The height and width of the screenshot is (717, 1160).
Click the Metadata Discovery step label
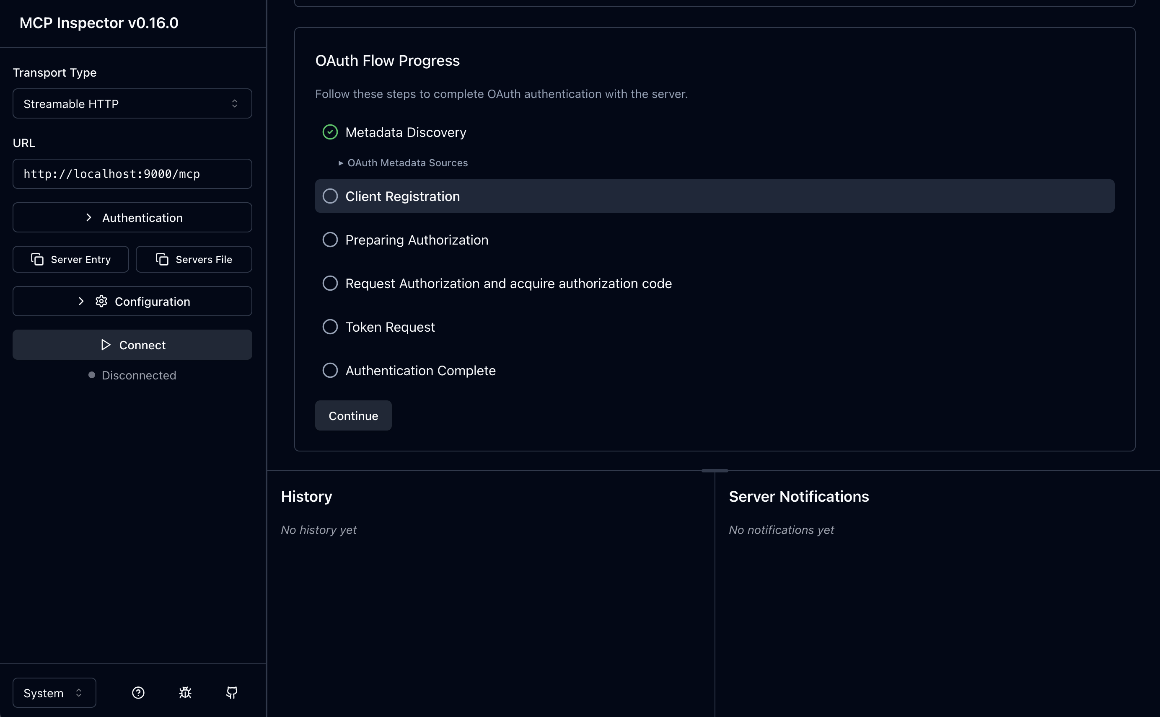pyautogui.click(x=406, y=132)
